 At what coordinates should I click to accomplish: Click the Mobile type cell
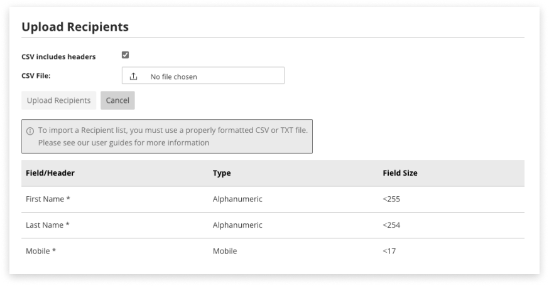pyautogui.click(x=226, y=251)
